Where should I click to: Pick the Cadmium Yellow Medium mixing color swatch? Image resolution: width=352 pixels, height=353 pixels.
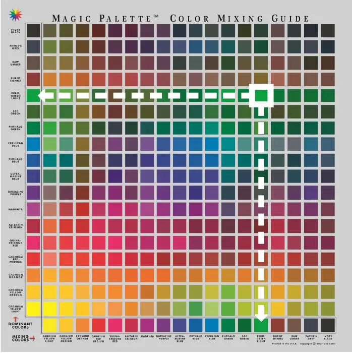coord(66,325)
